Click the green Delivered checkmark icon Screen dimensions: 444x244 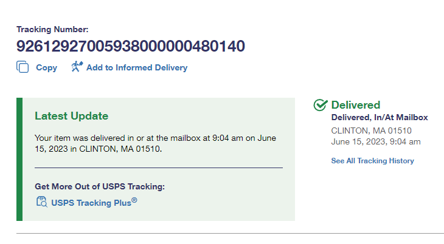tap(321, 105)
